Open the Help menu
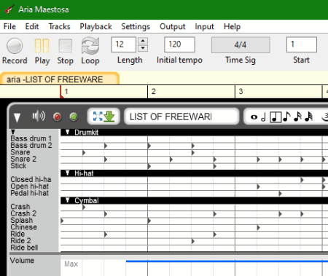328x276 pixels. pos(232,26)
